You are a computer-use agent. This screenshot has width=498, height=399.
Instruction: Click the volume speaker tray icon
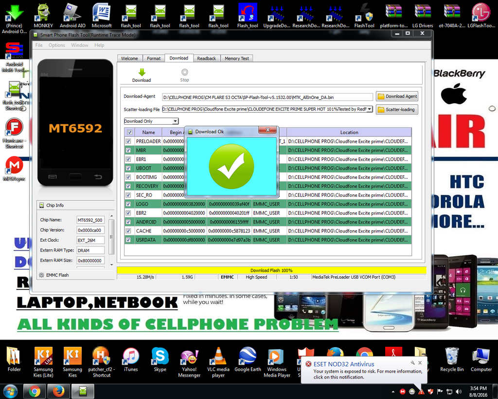point(459,392)
